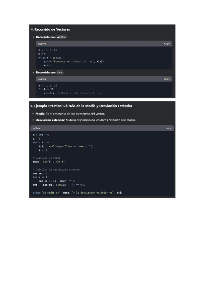205x290 pixels.
Task: Click the python label above the mean calculation code
Action: coord(37,128)
